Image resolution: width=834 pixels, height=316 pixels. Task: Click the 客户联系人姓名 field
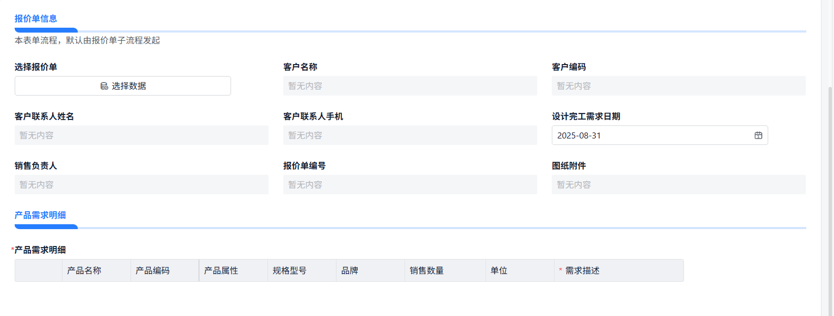(141, 135)
